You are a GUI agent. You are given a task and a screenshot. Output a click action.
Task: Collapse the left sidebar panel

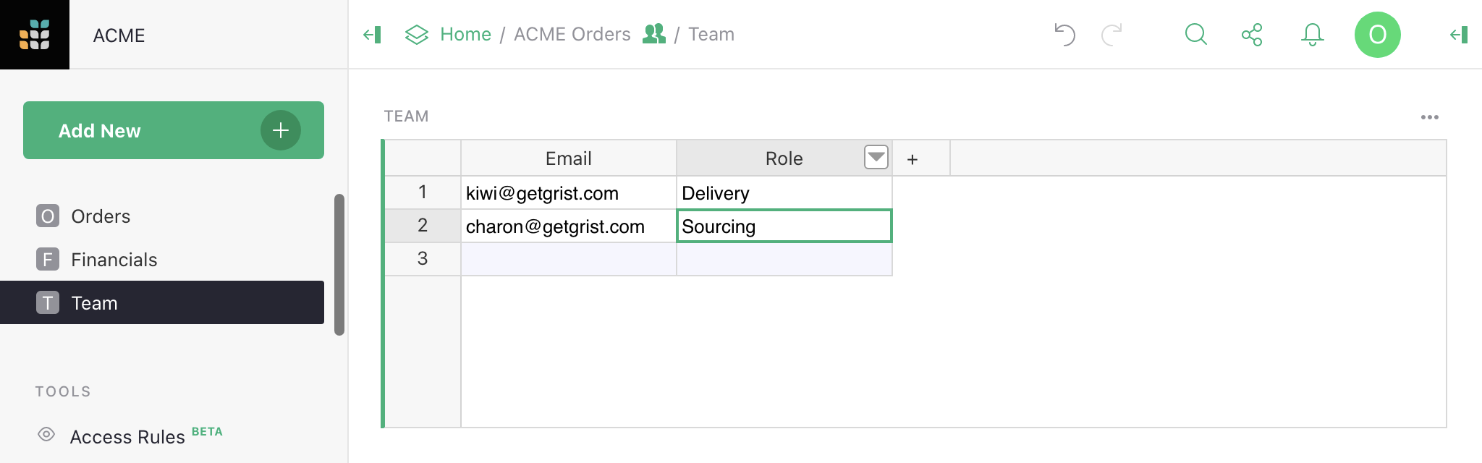pyautogui.click(x=372, y=35)
